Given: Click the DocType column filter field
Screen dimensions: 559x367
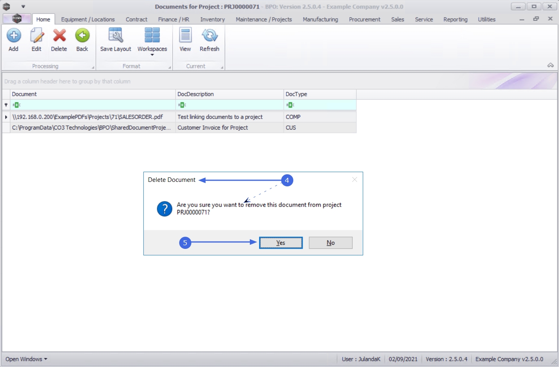Looking at the screenshot, I should 320,105.
